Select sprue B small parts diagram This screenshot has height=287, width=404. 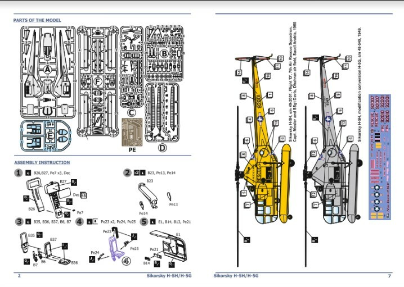(165, 53)
